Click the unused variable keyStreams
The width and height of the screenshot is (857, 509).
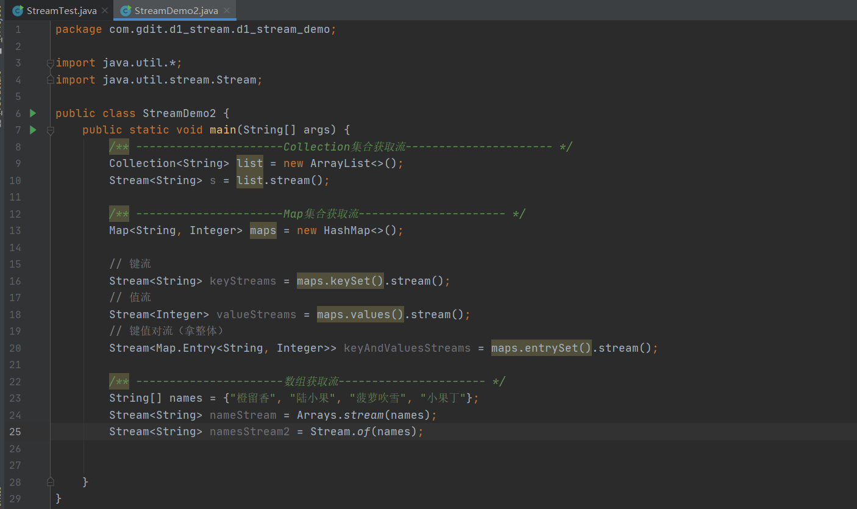243,281
